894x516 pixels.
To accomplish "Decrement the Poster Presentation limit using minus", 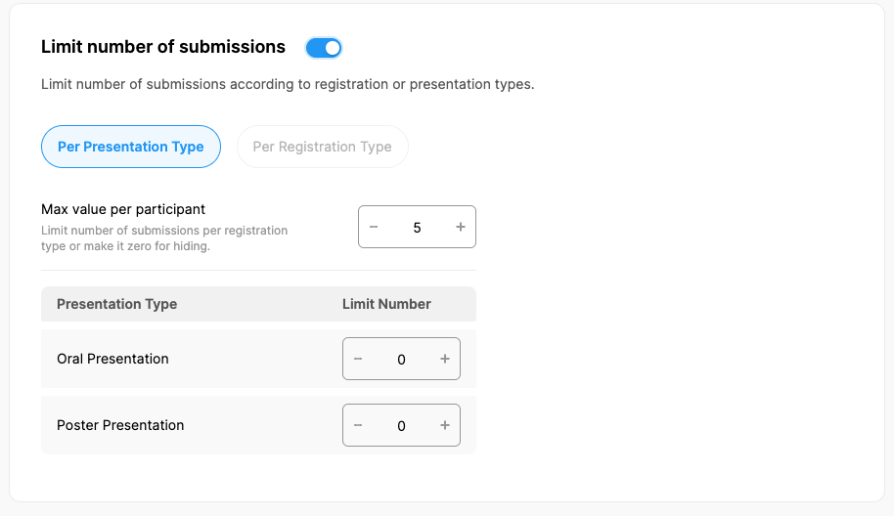I will coord(358,425).
